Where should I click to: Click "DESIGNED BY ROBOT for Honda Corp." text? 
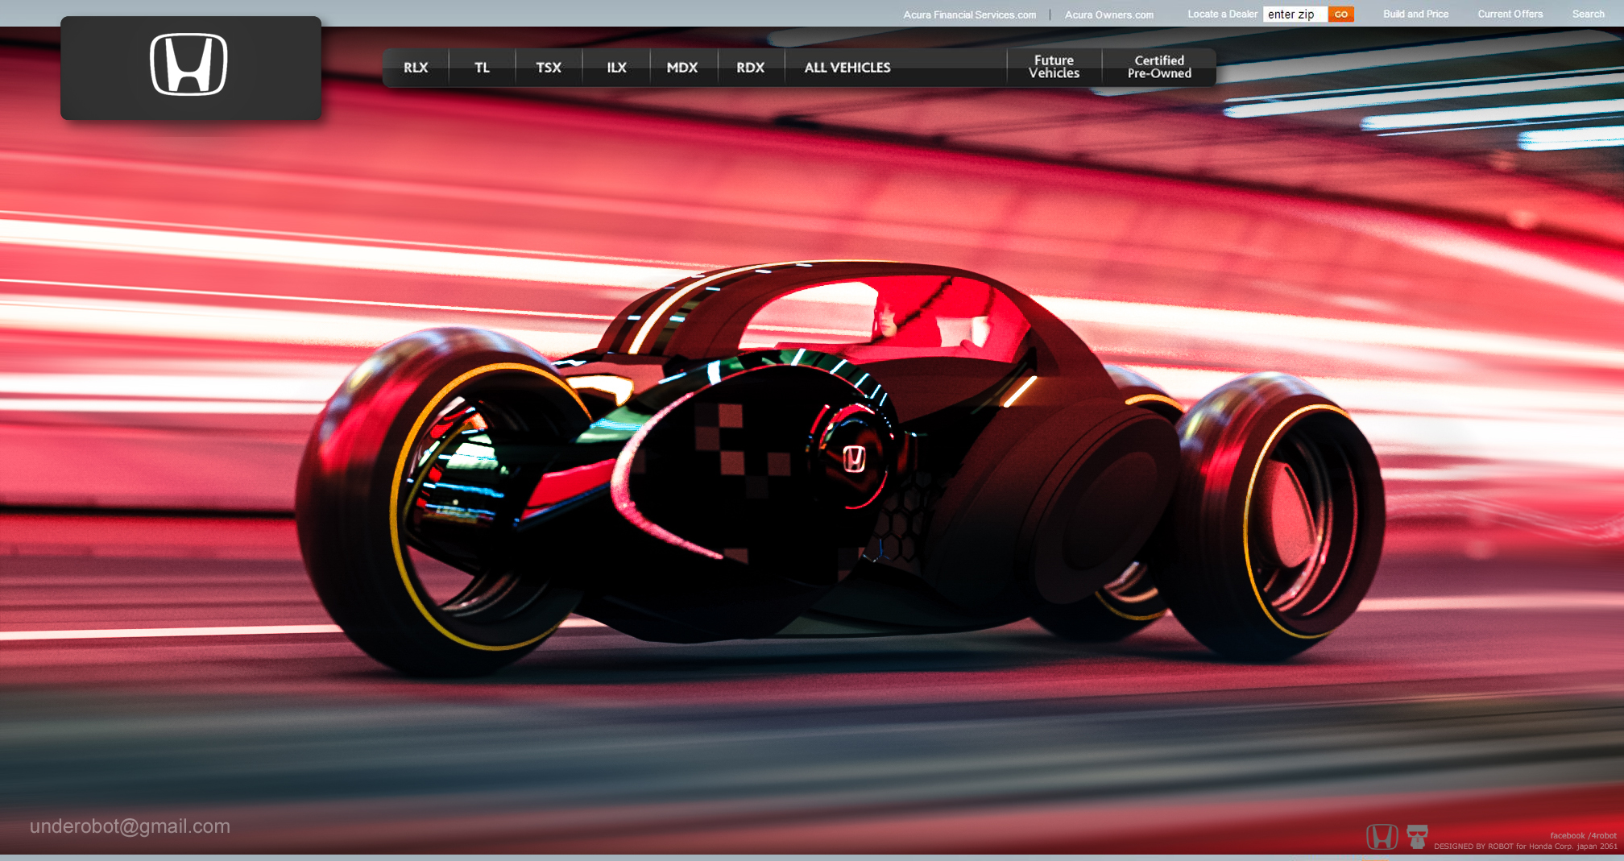[1502, 847]
